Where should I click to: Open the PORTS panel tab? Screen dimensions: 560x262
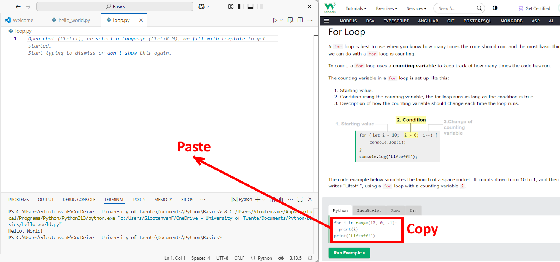(139, 200)
